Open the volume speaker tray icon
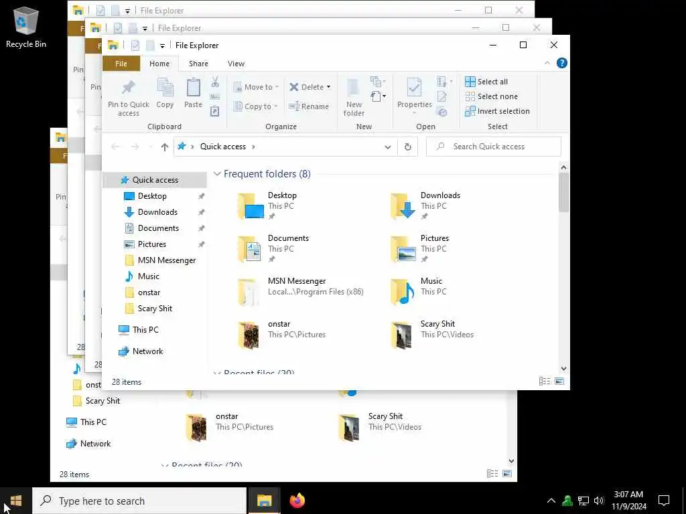Image resolution: width=686 pixels, height=514 pixels. click(599, 501)
